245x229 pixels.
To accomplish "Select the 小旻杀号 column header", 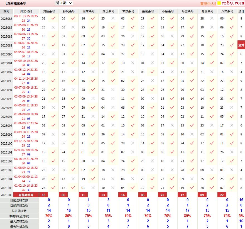I will [168, 11].
